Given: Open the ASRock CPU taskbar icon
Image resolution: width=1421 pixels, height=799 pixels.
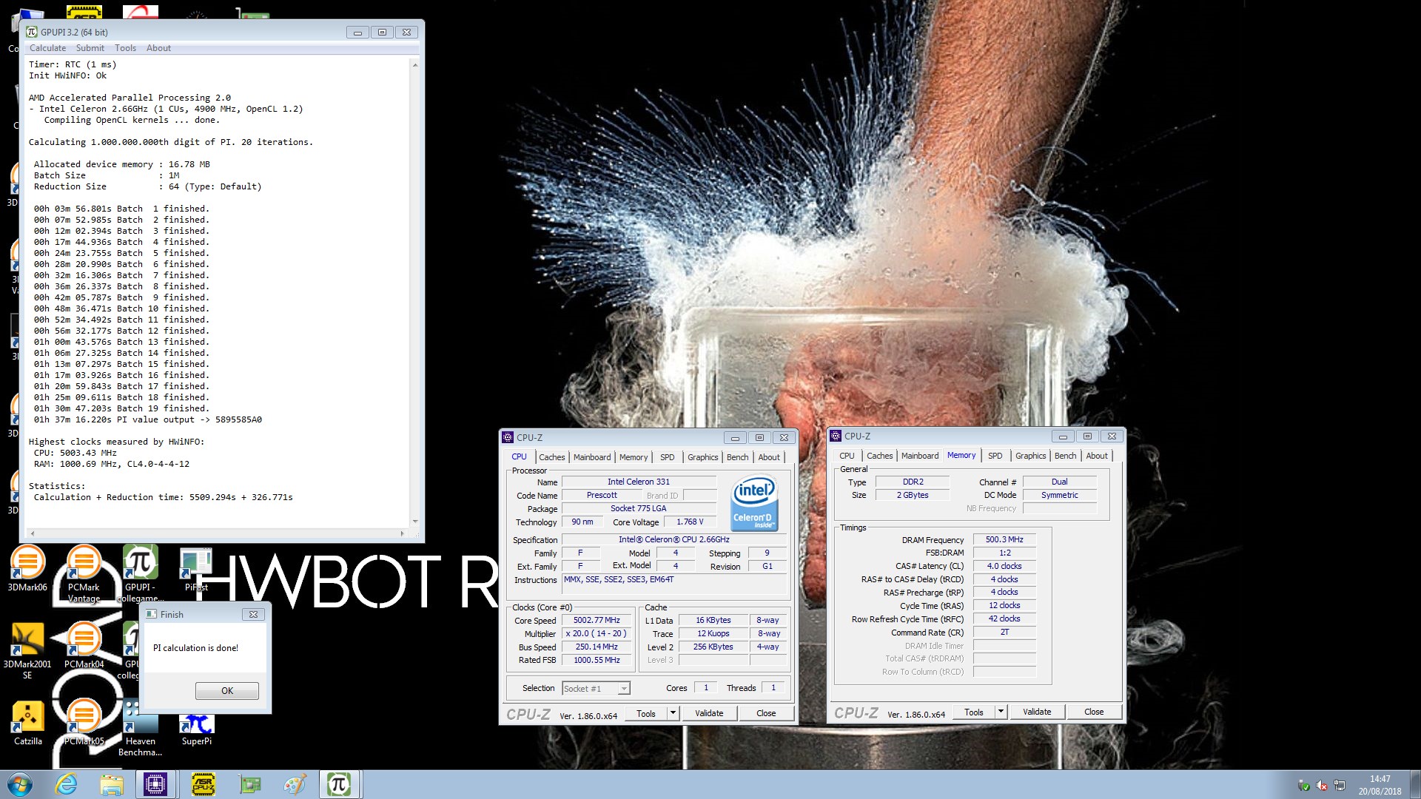Looking at the screenshot, I should click(203, 784).
